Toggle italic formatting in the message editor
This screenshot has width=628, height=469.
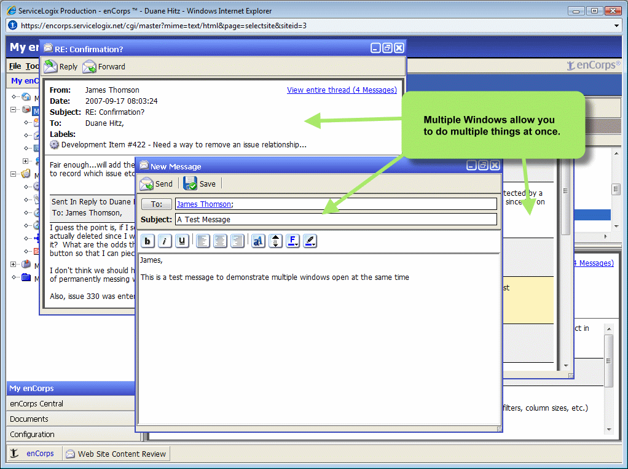tap(165, 241)
